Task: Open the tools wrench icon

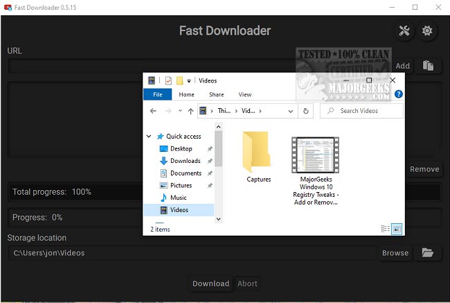Action: click(x=404, y=31)
